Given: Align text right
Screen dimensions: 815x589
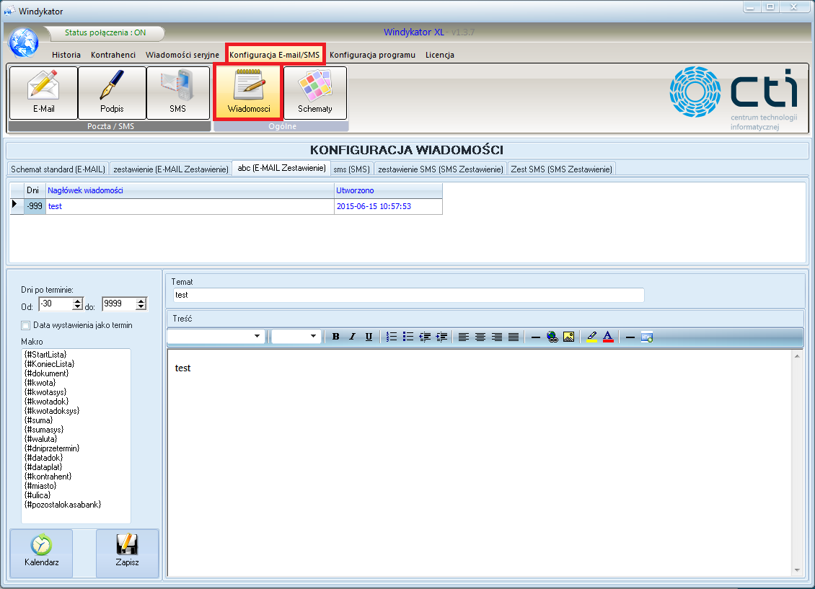Looking at the screenshot, I should 497,337.
